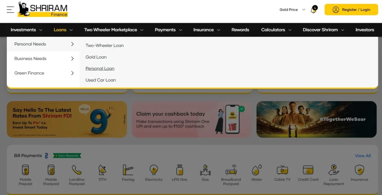Select Green Finance category
The width and height of the screenshot is (382, 195).
pos(43,73)
